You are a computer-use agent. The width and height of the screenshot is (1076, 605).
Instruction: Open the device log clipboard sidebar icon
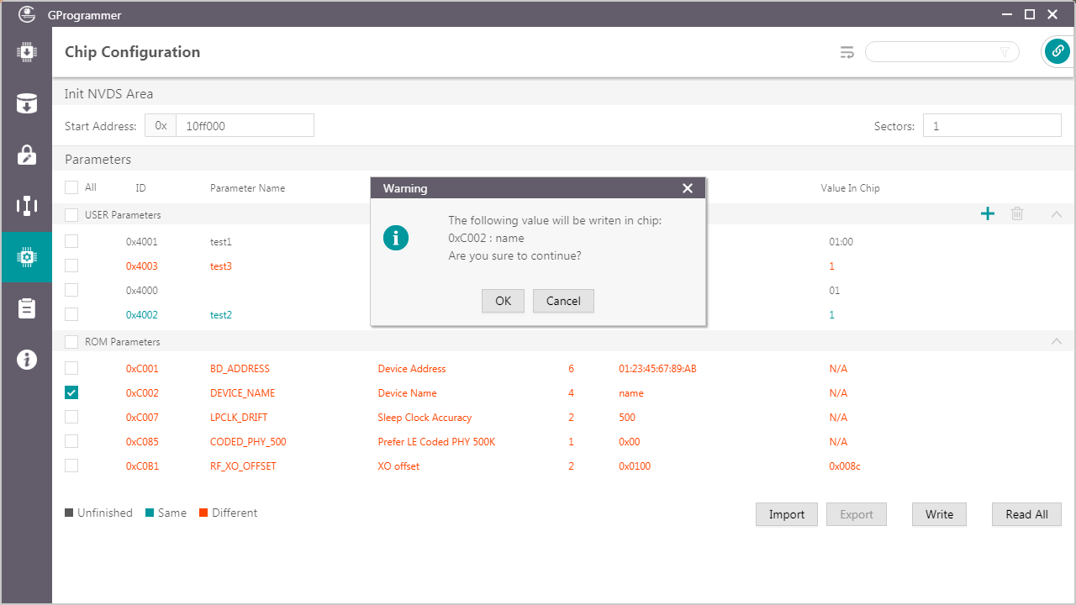click(26, 308)
